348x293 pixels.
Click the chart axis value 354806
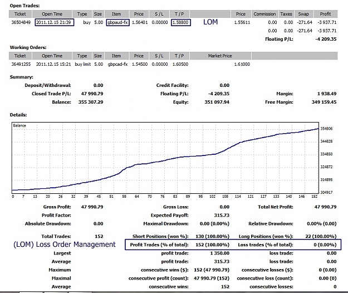pos(326,129)
